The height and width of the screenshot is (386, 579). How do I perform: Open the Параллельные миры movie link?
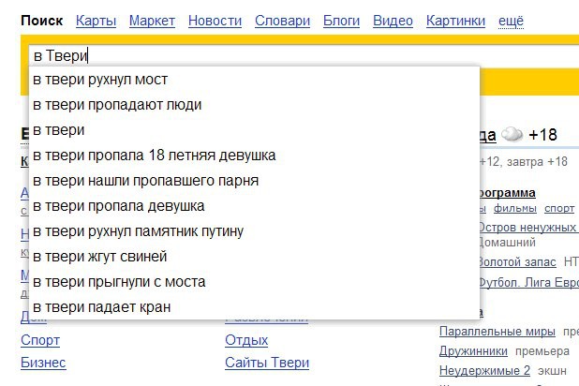click(x=497, y=332)
